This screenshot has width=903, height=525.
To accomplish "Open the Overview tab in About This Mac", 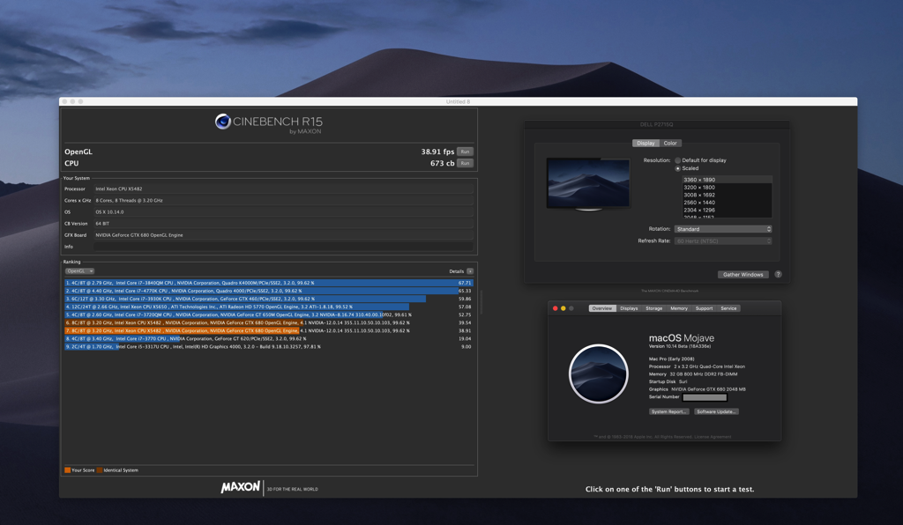I will coord(601,308).
